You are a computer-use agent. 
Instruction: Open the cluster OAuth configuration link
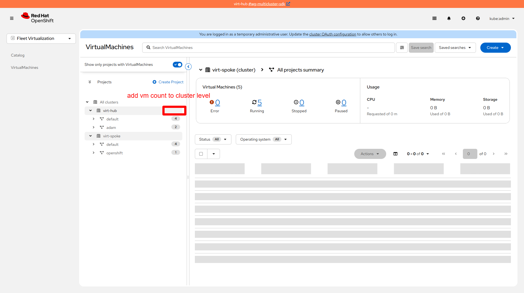[333, 34]
